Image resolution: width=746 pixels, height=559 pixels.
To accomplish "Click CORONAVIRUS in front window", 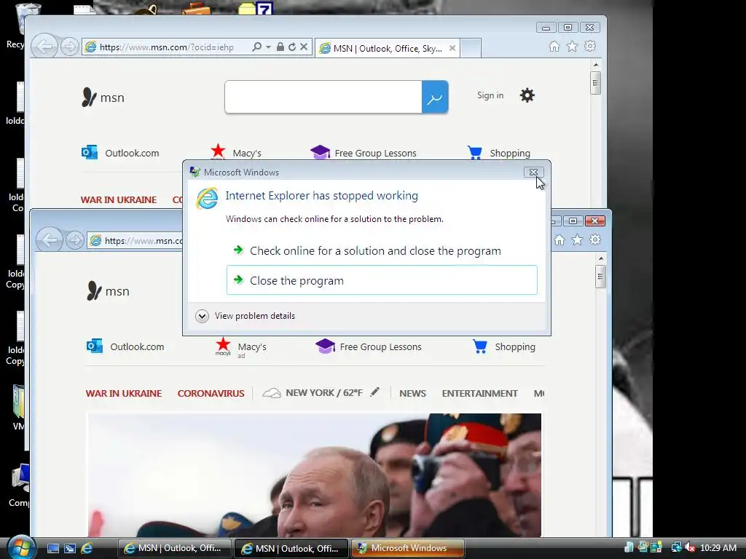I will [211, 393].
